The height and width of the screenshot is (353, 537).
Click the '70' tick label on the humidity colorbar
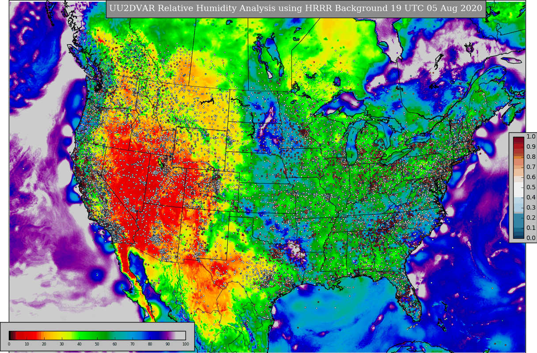(x=132, y=344)
